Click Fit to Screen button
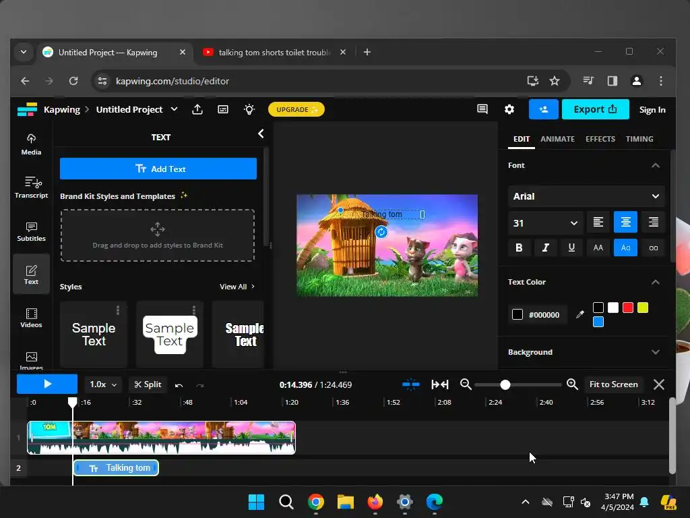The height and width of the screenshot is (518, 690). coord(613,384)
